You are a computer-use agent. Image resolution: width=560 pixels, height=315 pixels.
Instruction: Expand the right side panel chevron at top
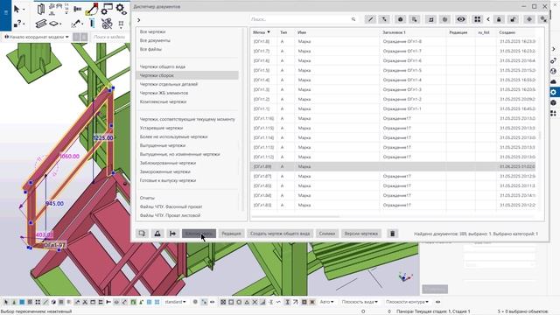click(553, 49)
